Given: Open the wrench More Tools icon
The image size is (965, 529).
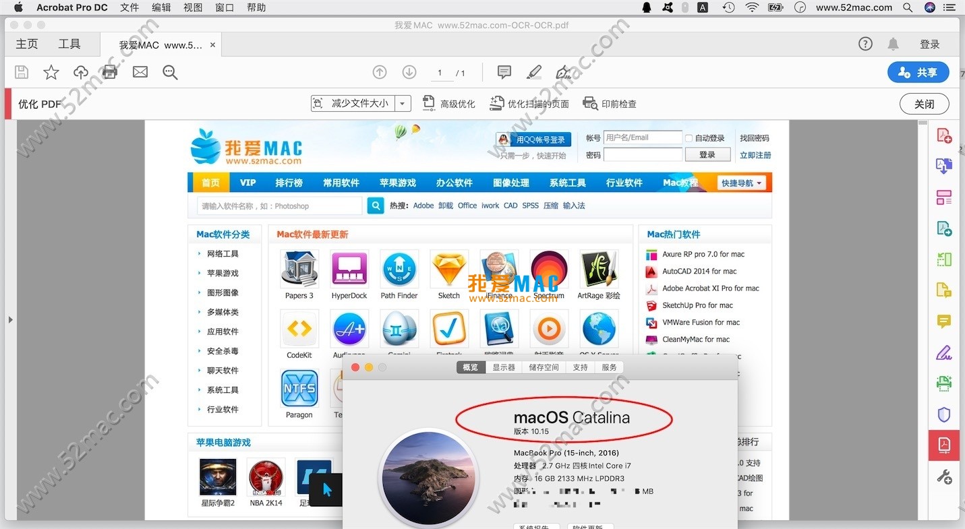Looking at the screenshot, I should pyautogui.click(x=944, y=476).
